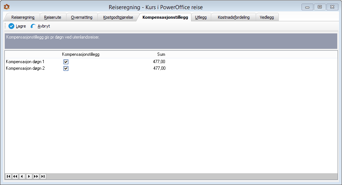
Task: Select the Kompensasjon døgn 1 sum value
Action: point(159,62)
